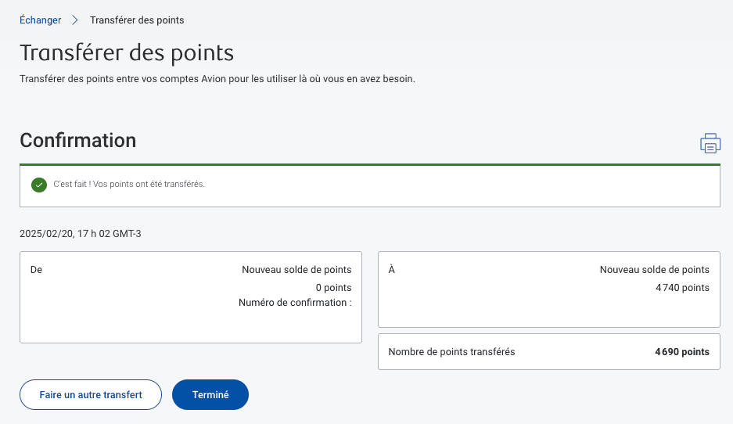Click the Avion accounts description text

217,79
